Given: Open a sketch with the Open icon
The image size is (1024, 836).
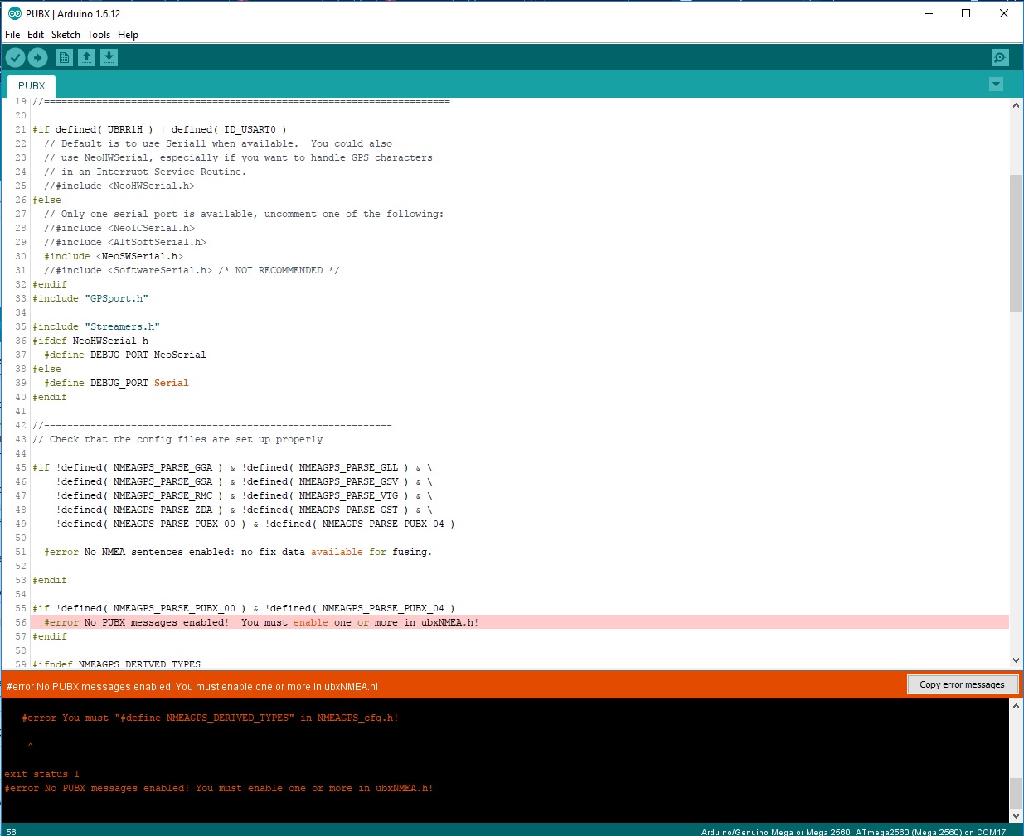Looking at the screenshot, I should pyautogui.click(x=86, y=57).
